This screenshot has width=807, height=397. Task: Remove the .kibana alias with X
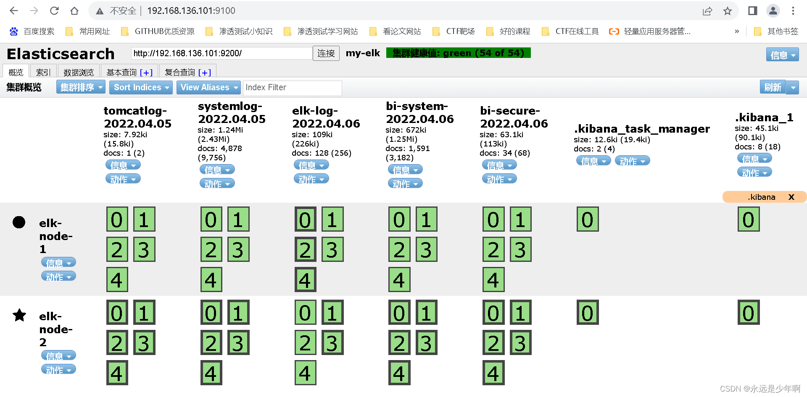click(x=791, y=197)
